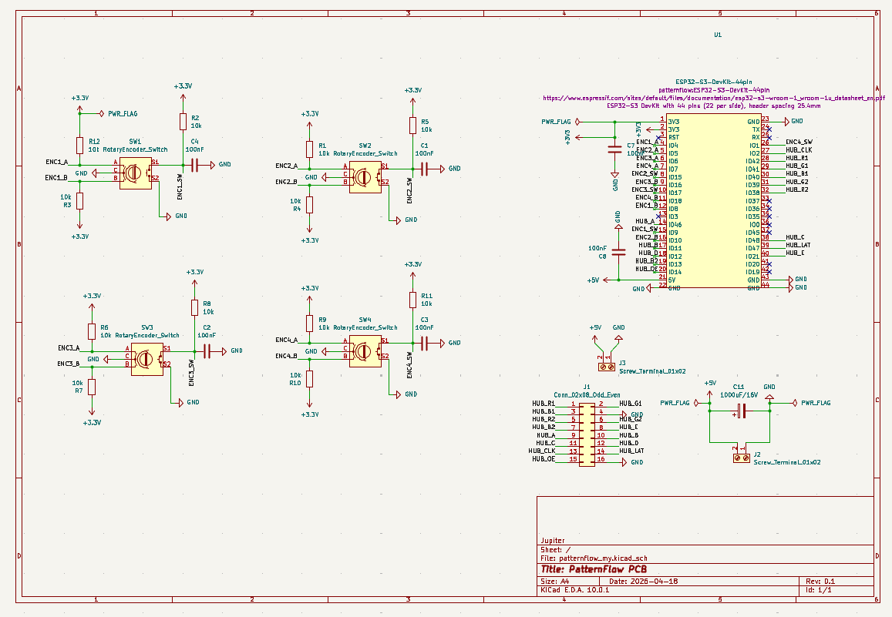The width and height of the screenshot is (892, 617).
Task: Select resistor R12 above ENC1_A
Action: [79, 146]
